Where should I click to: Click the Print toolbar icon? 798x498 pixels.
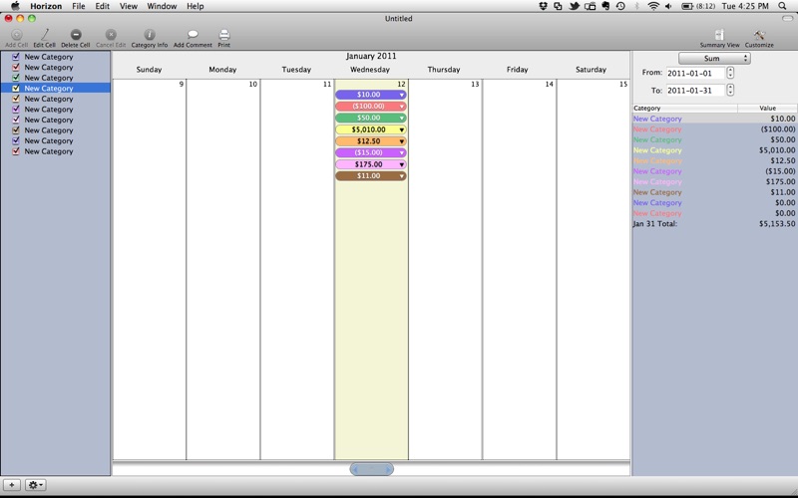click(x=223, y=35)
